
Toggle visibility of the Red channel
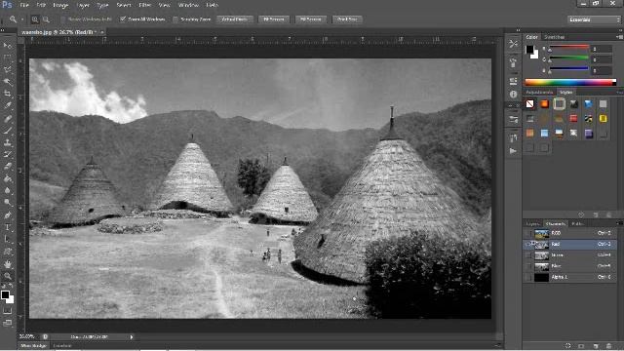[x=528, y=244]
